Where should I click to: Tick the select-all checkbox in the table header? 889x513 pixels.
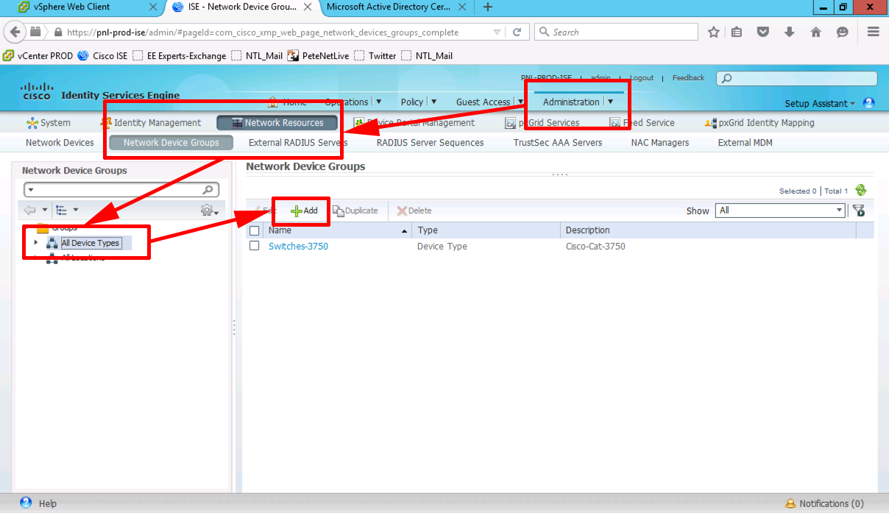(x=255, y=230)
